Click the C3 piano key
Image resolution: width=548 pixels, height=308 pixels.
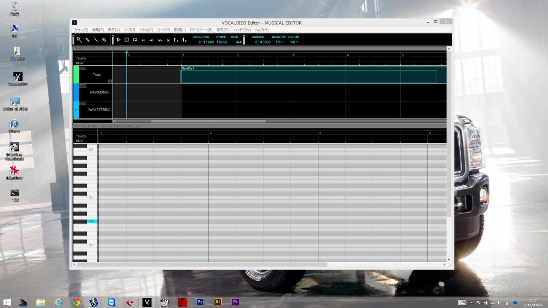[x=86, y=198]
